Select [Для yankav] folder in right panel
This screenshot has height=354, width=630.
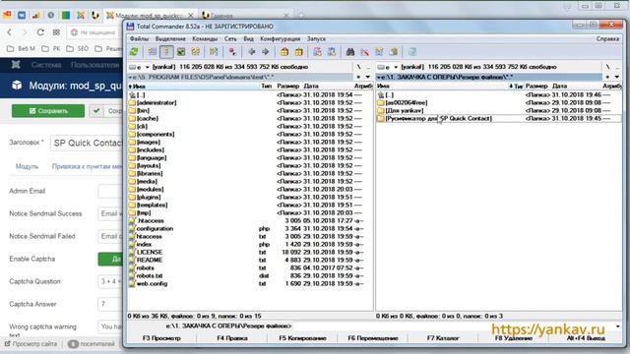pos(405,110)
